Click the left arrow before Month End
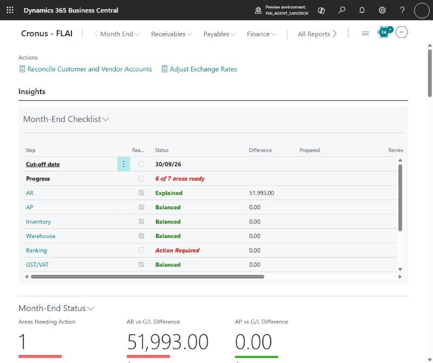Image resolution: width=433 pixels, height=363 pixels. [x=96, y=34]
